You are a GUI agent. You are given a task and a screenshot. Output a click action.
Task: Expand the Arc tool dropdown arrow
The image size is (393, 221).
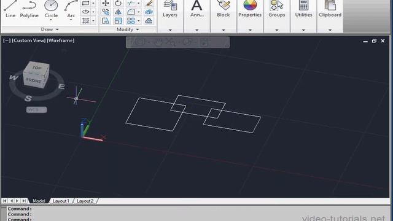[71, 20]
